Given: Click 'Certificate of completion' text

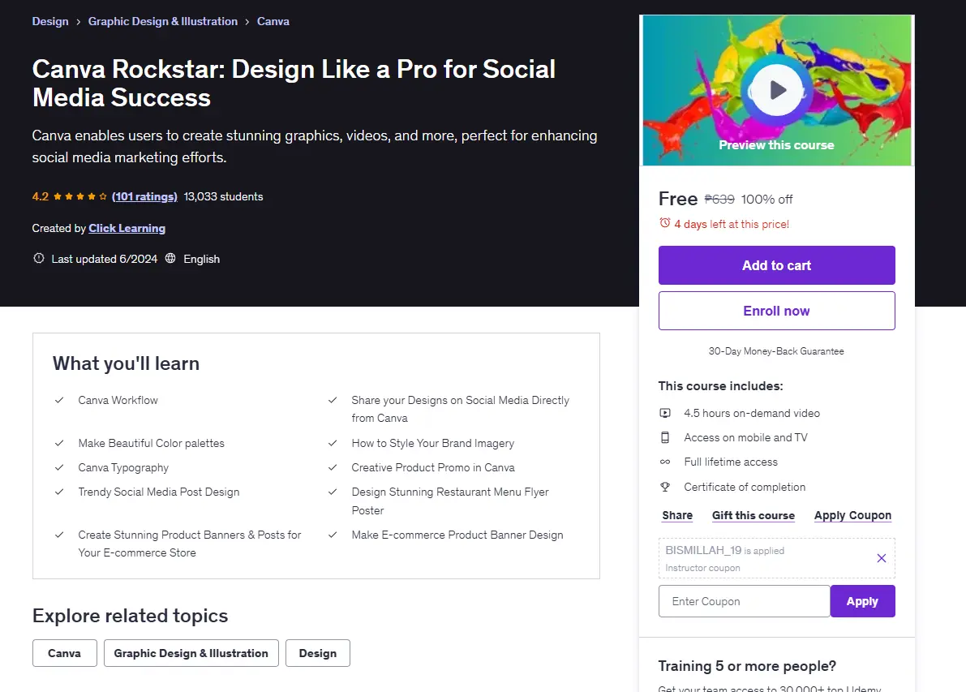Looking at the screenshot, I should point(745,487).
